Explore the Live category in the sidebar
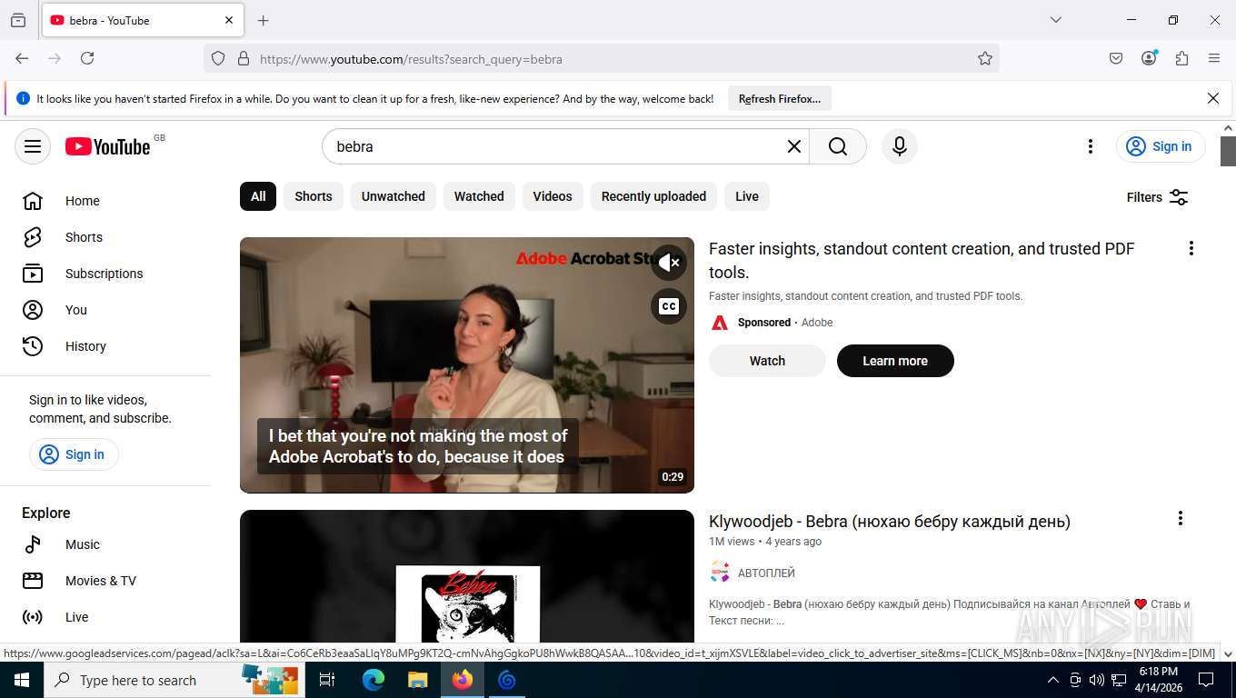The image size is (1236, 698). coord(105,617)
